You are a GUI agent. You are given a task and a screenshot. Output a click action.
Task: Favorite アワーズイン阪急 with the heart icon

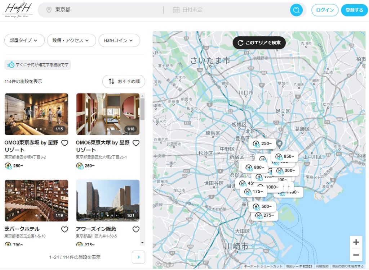[136, 229]
